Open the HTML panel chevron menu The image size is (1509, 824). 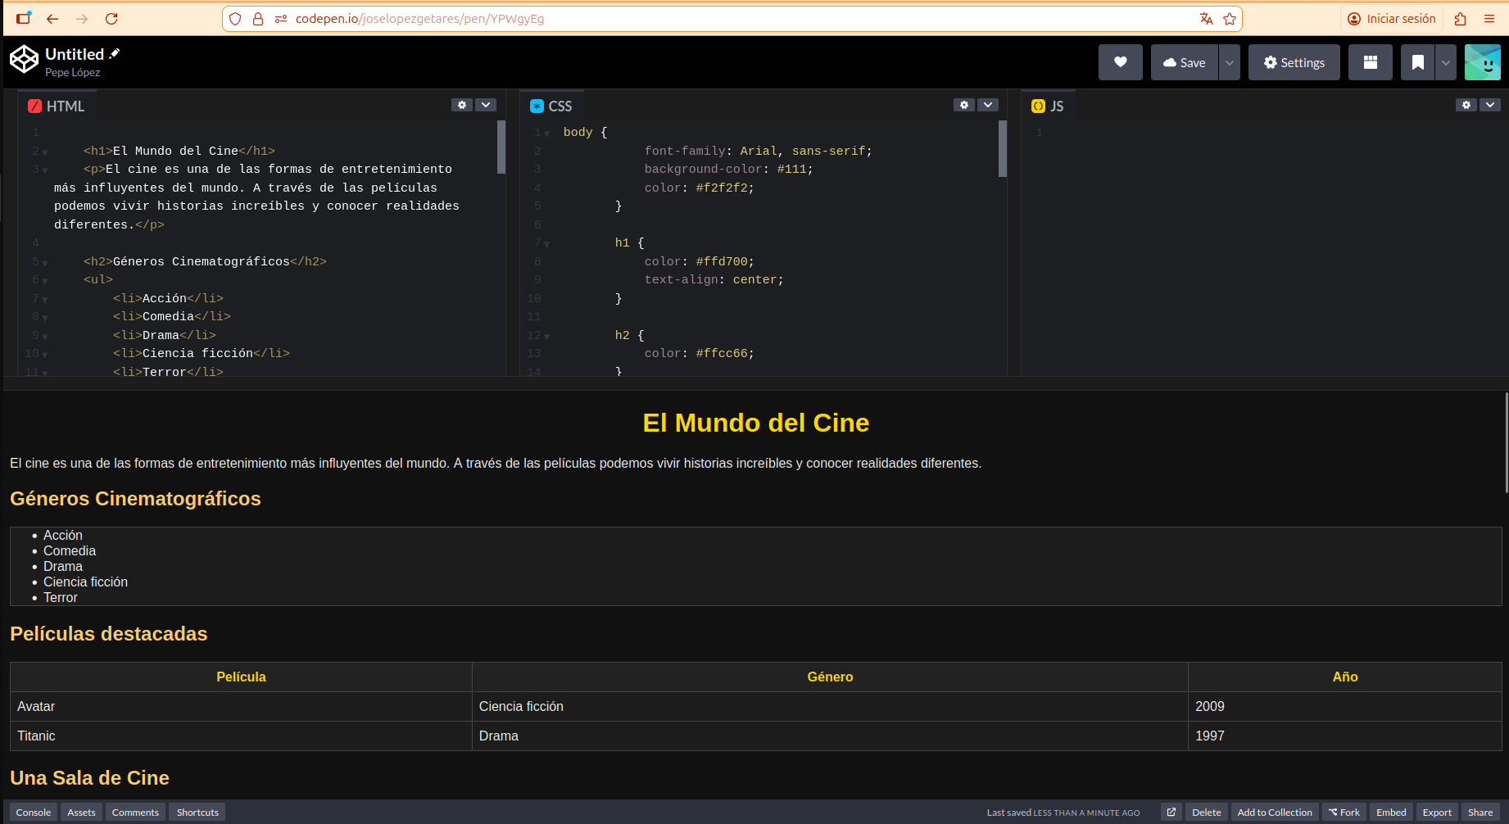pyautogui.click(x=487, y=105)
